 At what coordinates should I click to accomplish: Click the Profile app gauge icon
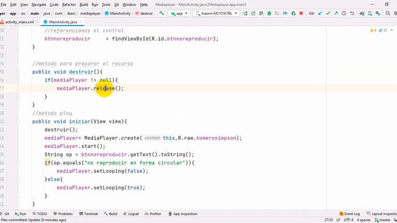click(285, 14)
